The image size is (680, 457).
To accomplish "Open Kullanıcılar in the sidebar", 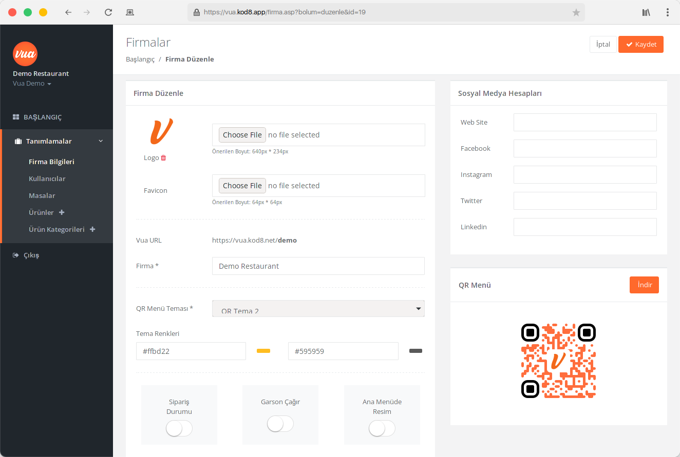I will 47,179.
